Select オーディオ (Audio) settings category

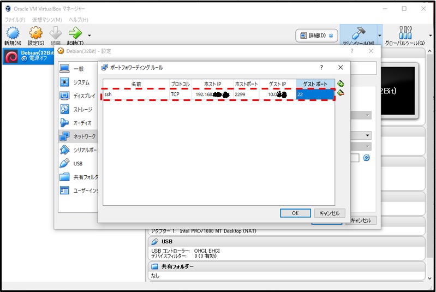pyautogui.click(x=78, y=123)
